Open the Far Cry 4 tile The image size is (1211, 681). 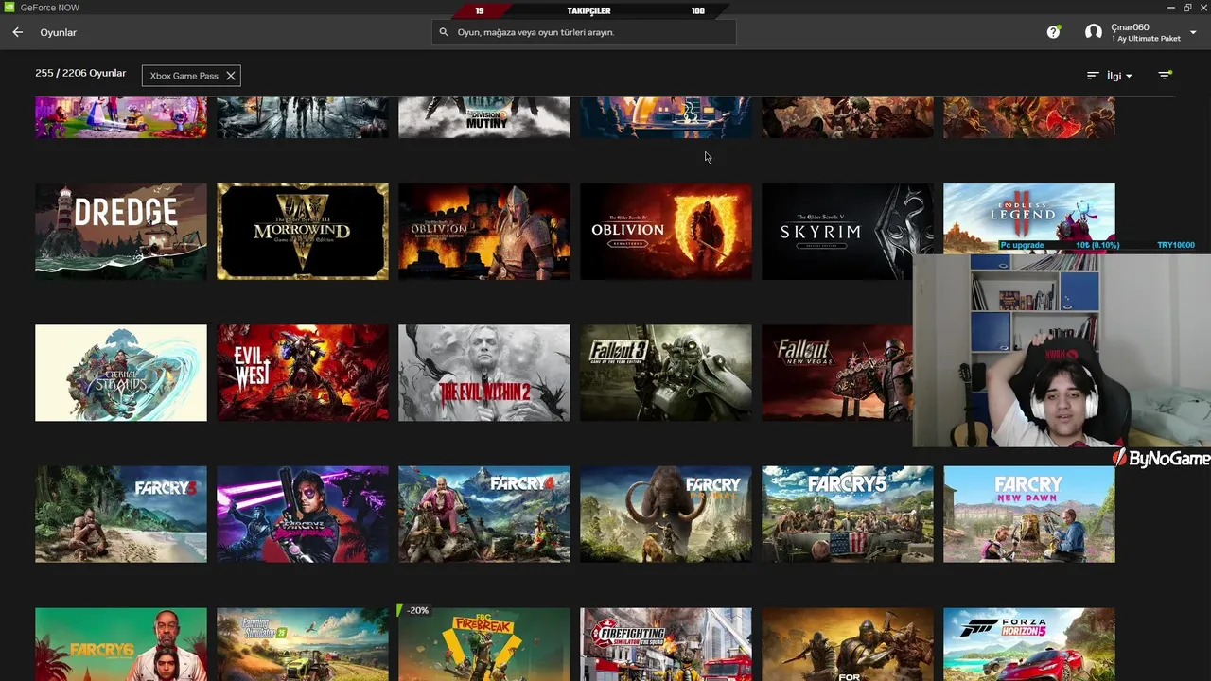[x=484, y=515]
